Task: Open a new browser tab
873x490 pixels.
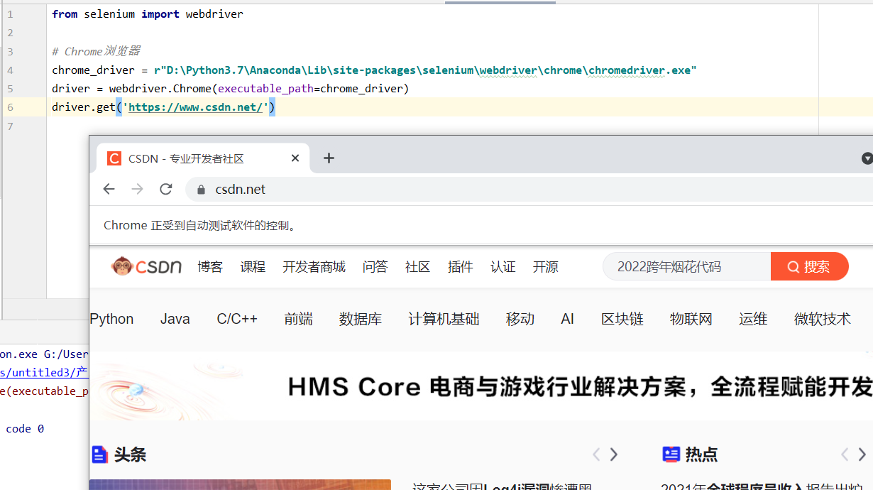Action: tap(328, 158)
